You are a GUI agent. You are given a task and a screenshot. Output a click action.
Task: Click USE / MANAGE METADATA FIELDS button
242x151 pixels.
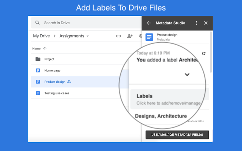[177, 135]
